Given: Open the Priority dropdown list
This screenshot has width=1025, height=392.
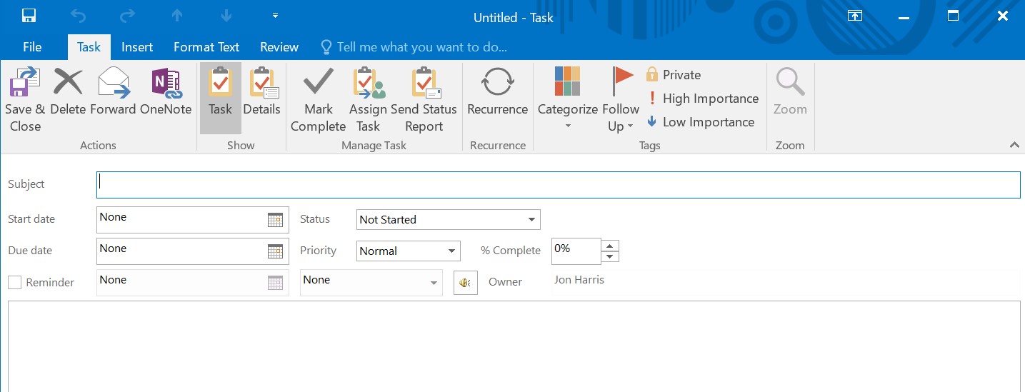Looking at the screenshot, I should 451,251.
